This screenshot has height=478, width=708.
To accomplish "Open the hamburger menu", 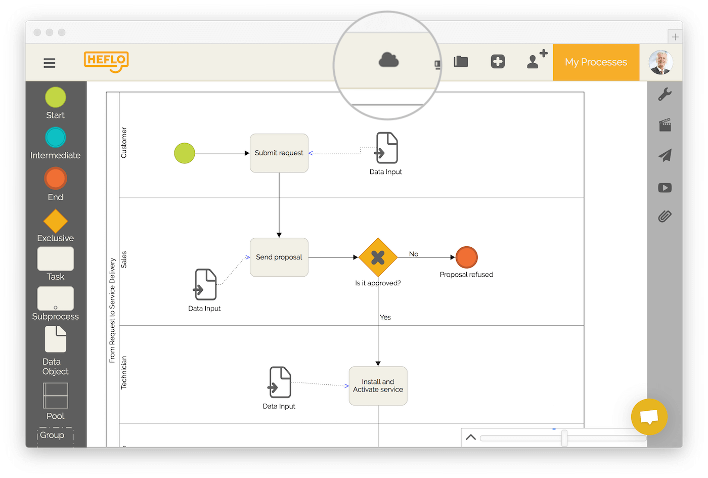I will click(x=49, y=63).
